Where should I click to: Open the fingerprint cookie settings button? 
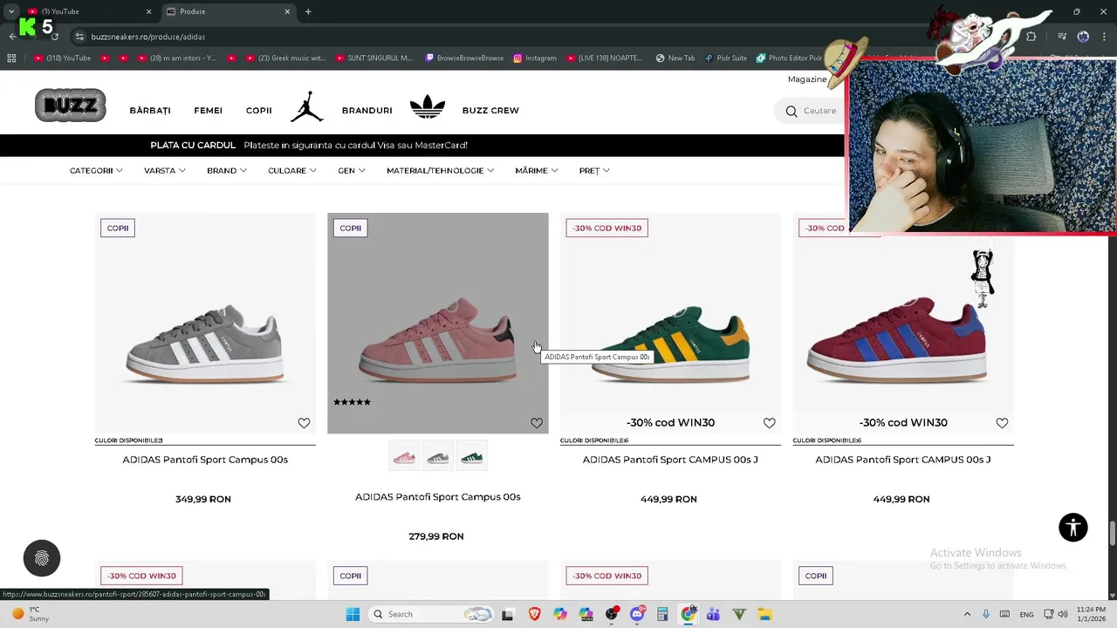click(x=42, y=558)
